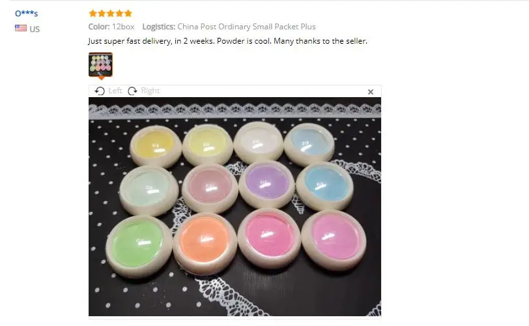Image resolution: width=529 pixels, height=326 pixels.
Task: Click the first orange rating star
Action: (x=93, y=13)
